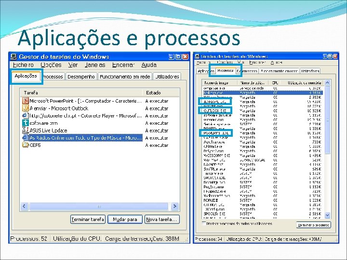Click the PowerPoint icon in the task list
The height and width of the screenshot is (260, 347).
pos(26,101)
